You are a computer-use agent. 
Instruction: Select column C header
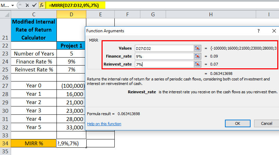coord(34,15)
